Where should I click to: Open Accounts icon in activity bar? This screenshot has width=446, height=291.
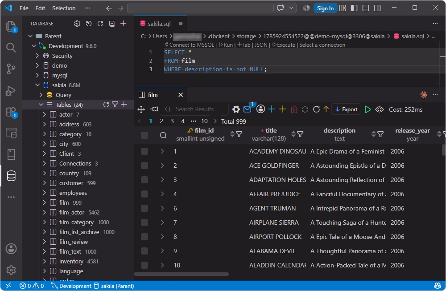point(11,249)
